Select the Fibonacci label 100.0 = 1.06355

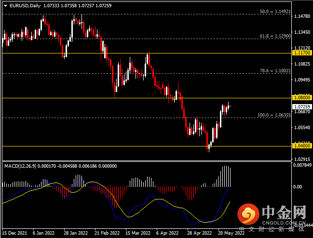click(274, 115)
